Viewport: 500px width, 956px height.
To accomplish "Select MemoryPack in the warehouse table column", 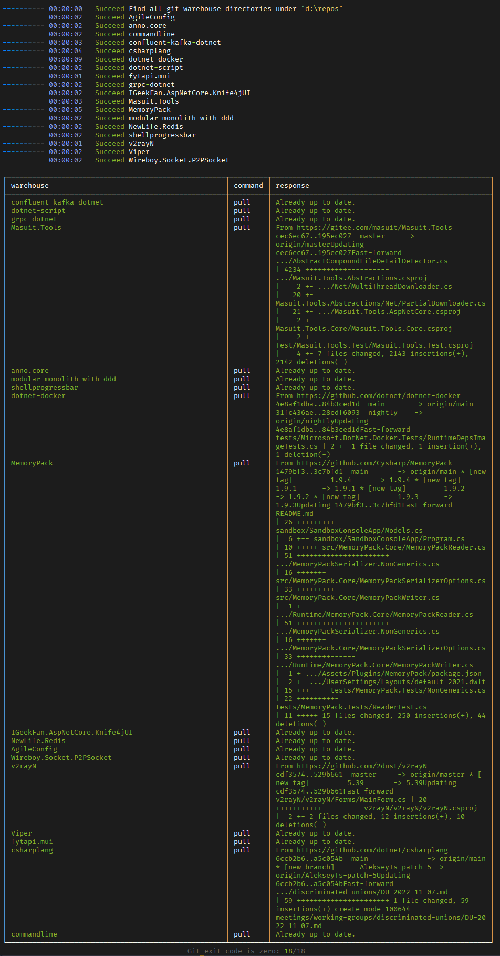I will point(32,463).
